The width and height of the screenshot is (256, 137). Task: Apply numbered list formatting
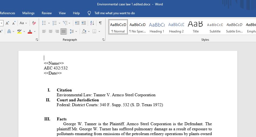55,23
